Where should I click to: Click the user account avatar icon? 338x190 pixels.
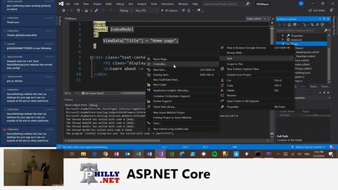[301, 4]
